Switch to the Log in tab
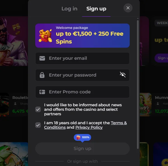168x166 pixels. (69, 9)
